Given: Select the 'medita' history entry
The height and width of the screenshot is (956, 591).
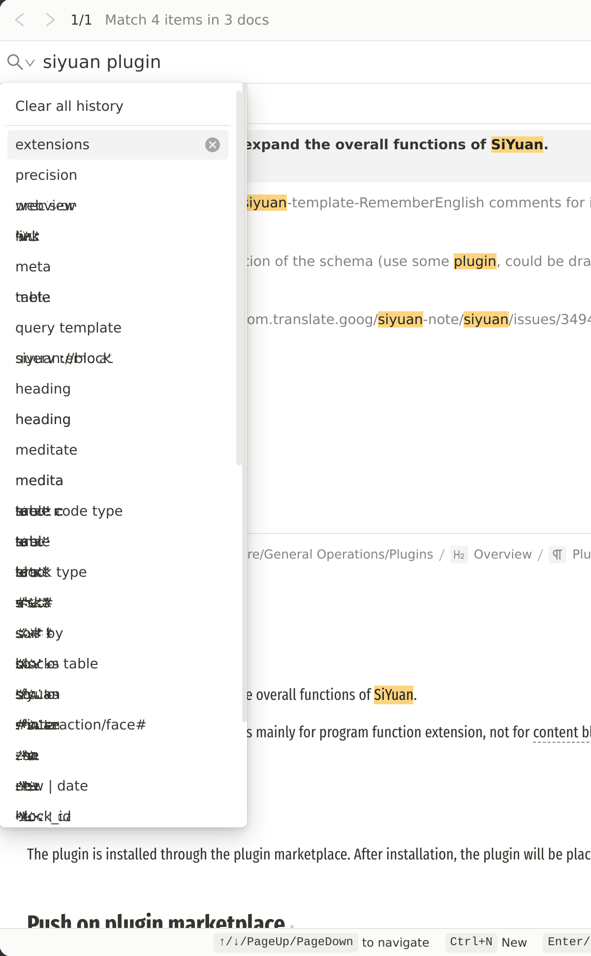Looking at the screenshot, I should 39,481.
